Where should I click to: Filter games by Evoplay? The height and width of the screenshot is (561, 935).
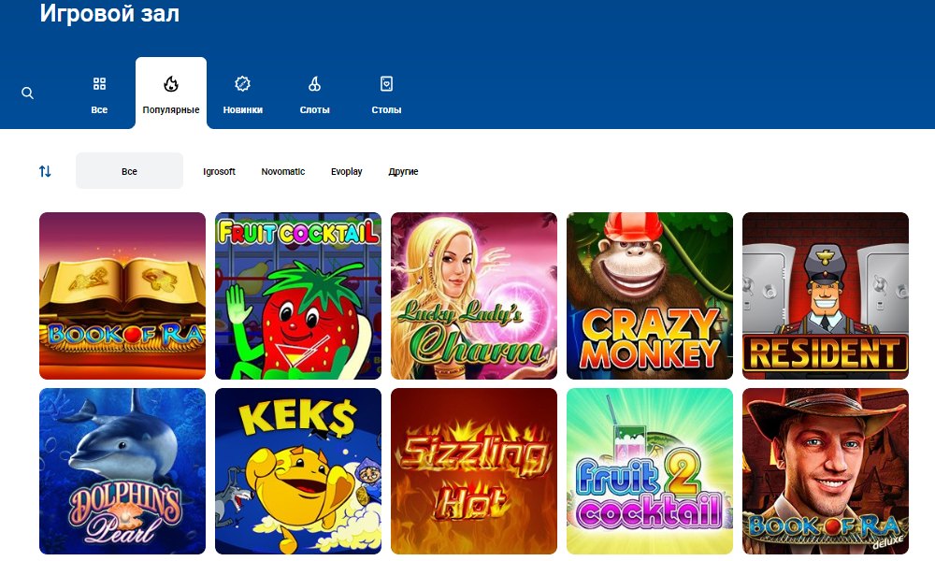[346, 172]
